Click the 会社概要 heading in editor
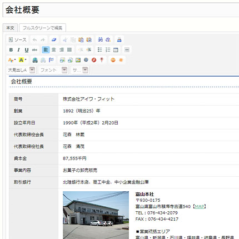The image size is (239, 239). 21,81
